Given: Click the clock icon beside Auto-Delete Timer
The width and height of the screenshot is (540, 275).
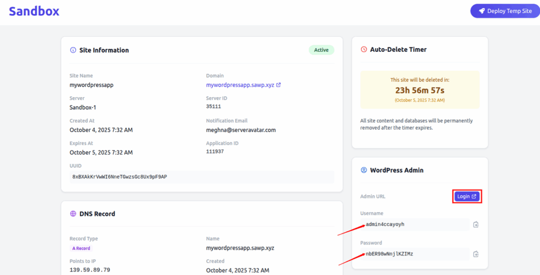Looking at the screenshot, I should [364, 50].
